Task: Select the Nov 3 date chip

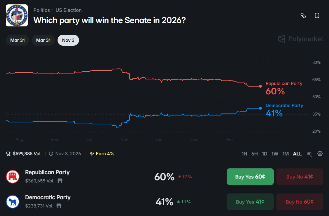Action: (68, 40)
